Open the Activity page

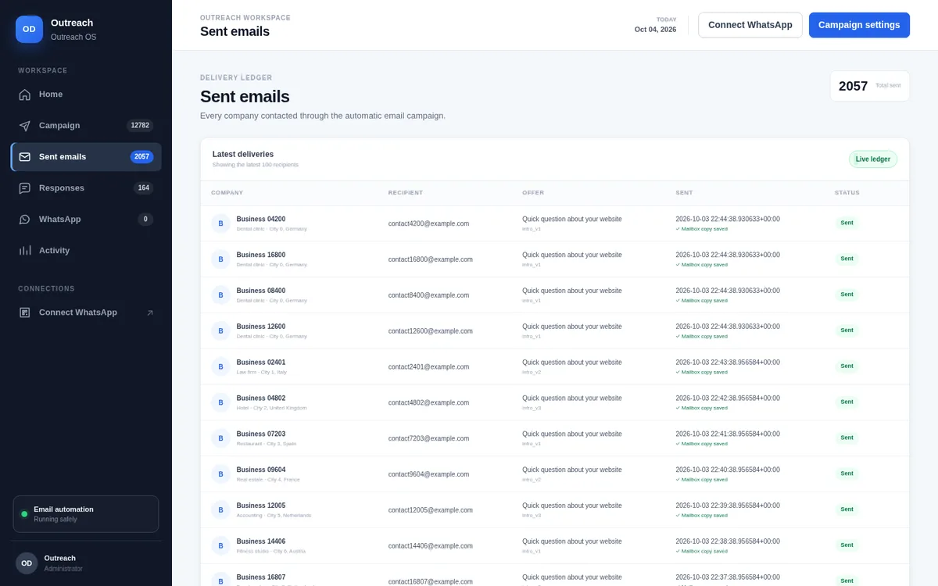coord(86,251)
